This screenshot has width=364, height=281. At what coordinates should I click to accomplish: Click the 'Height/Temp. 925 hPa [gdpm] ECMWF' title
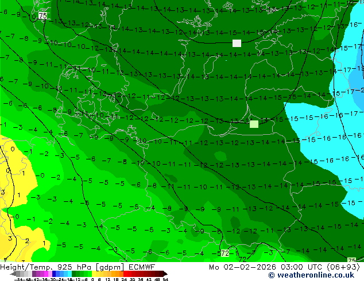pyautogui.click(x=78, y=267)
